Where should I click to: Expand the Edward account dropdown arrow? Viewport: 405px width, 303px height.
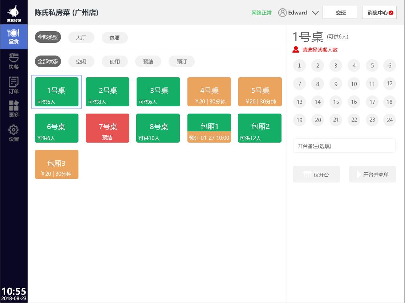coord(315,13)
